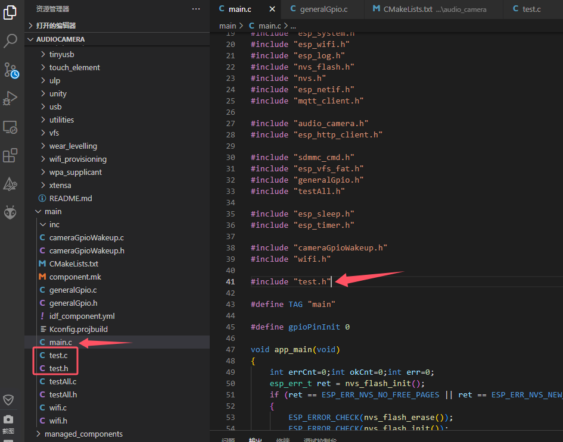Click the breadcrumb ellipsis symbol

pos(293,26)
